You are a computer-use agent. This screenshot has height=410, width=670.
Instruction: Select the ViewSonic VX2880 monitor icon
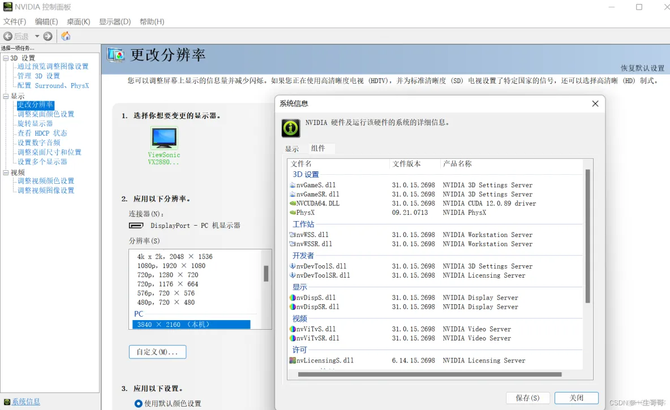(164, 137)
